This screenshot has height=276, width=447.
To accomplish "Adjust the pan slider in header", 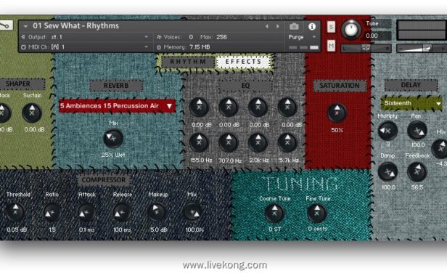I will pyautogui.click(x=366, y=49).
